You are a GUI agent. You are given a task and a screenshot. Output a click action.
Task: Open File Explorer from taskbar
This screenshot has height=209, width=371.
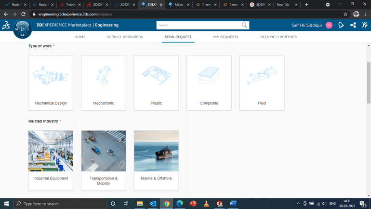click(140, 204)
